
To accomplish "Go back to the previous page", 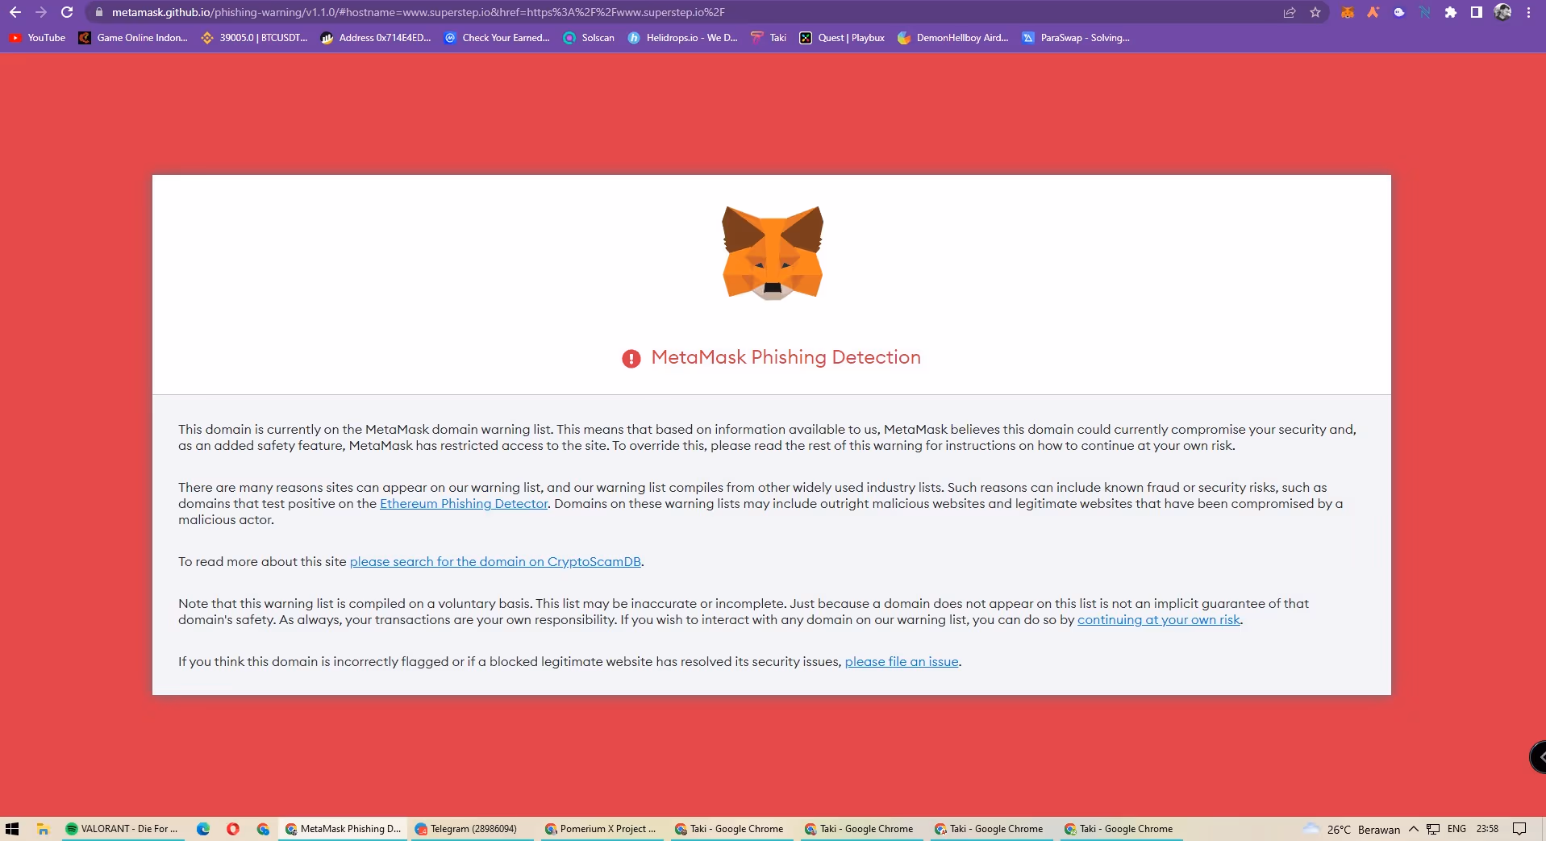I will pyautogui.click(x=15, y=12).
